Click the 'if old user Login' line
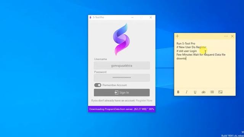Screen dimensions: 244x137 (x=186, y=51)
